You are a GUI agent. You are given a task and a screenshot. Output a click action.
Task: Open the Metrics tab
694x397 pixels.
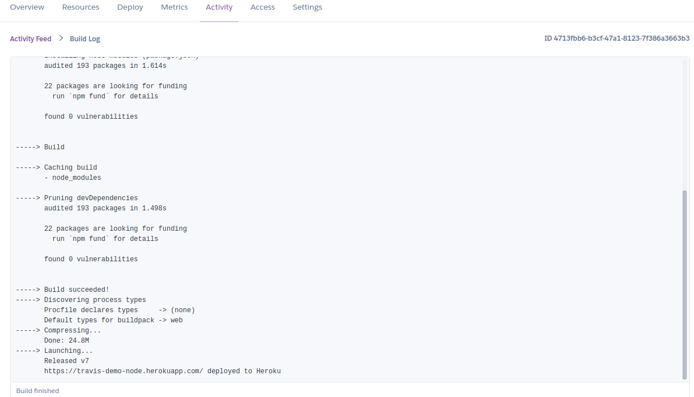tap(174, 7)
